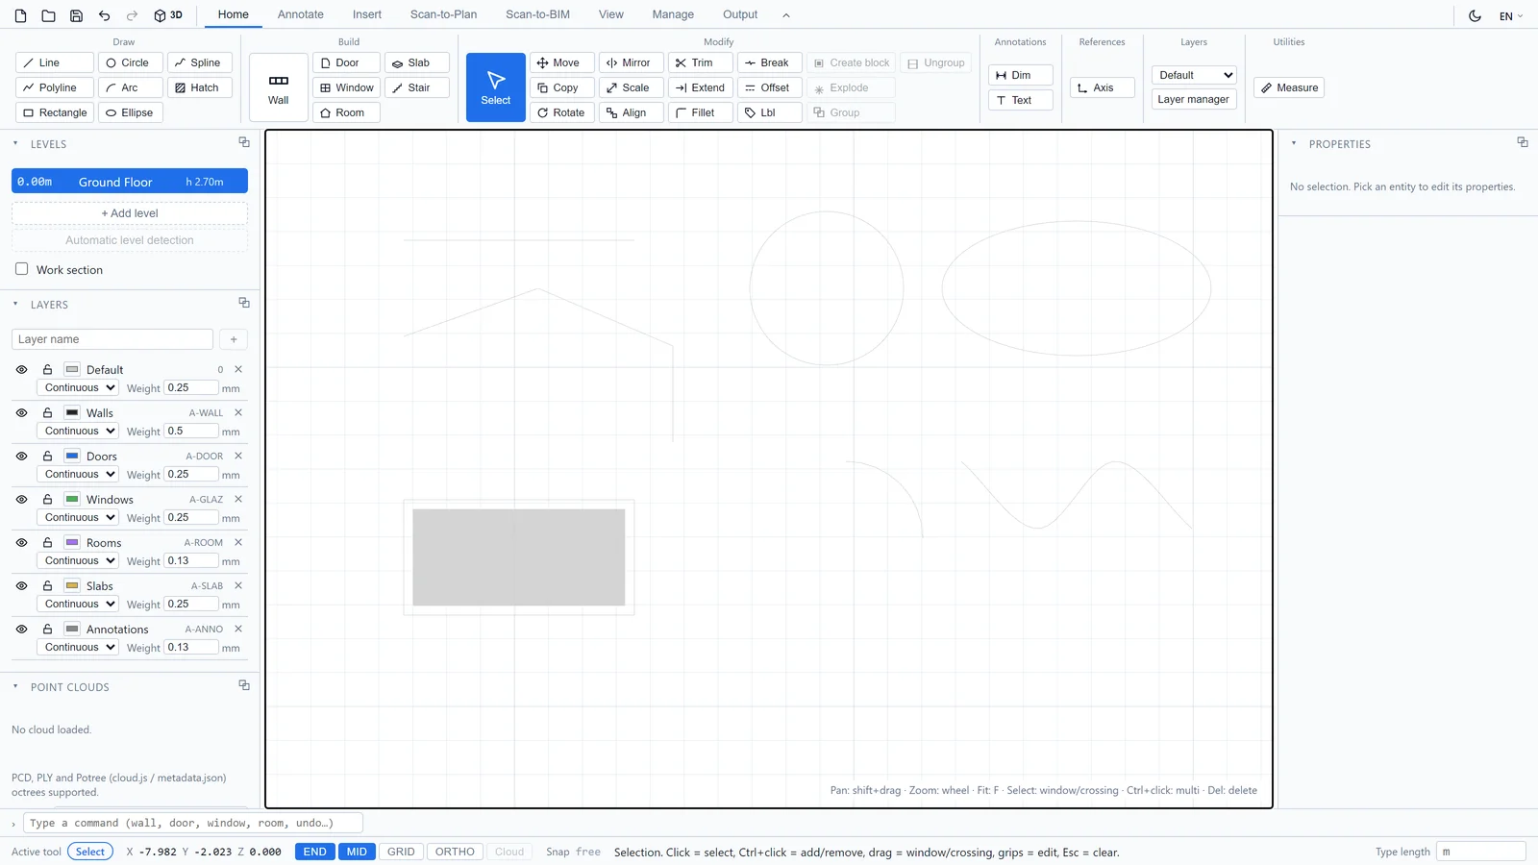Image resolution: width=1538 pixels, height=865 pixels.
Task: Undo the last action
Action: pos(104,15)
